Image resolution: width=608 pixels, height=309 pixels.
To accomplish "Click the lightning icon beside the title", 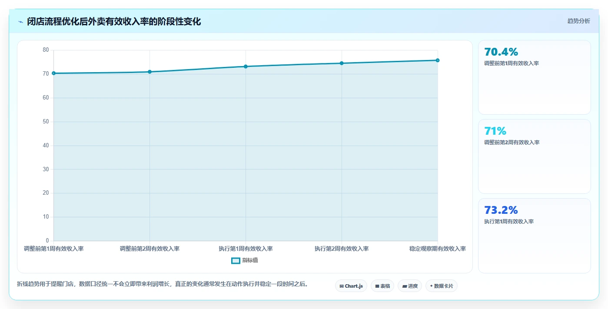I will pyautogui.click(x=20, y=22).
